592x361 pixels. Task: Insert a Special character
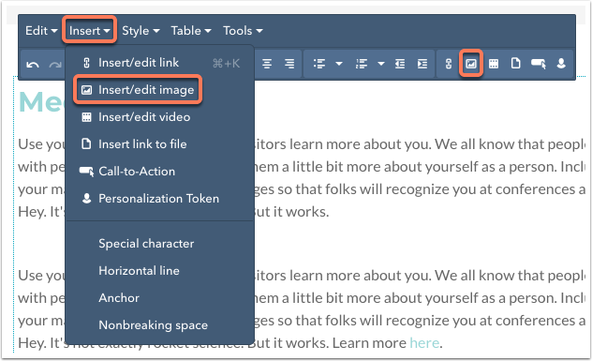[x=159, y=244]
